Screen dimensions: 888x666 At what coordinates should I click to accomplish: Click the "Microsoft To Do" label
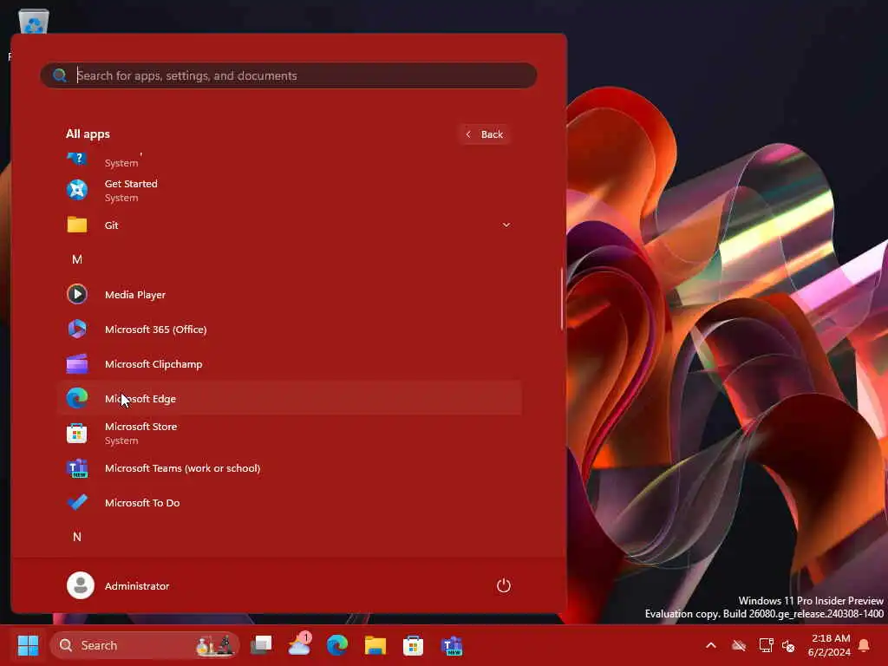click(x=142, y=503)
